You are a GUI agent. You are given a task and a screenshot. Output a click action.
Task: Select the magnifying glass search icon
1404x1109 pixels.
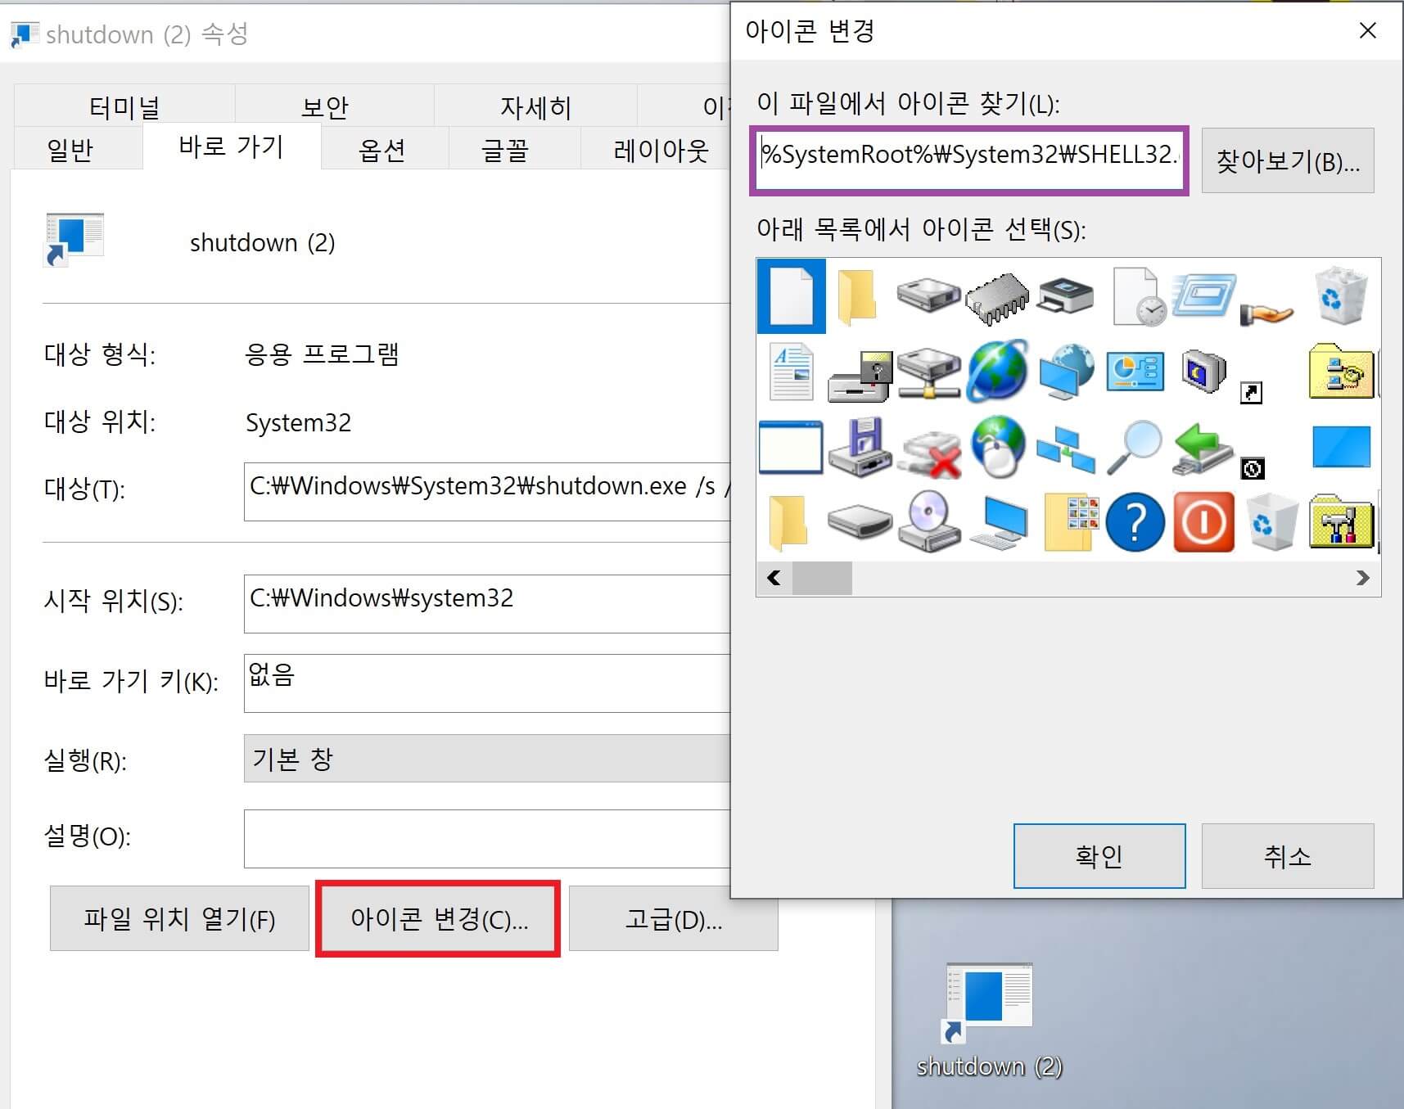click(x=1135, y=448)
